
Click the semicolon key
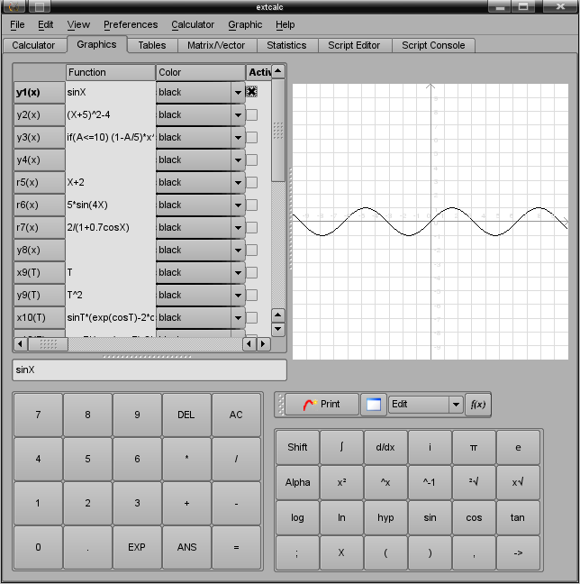(297, 553)
